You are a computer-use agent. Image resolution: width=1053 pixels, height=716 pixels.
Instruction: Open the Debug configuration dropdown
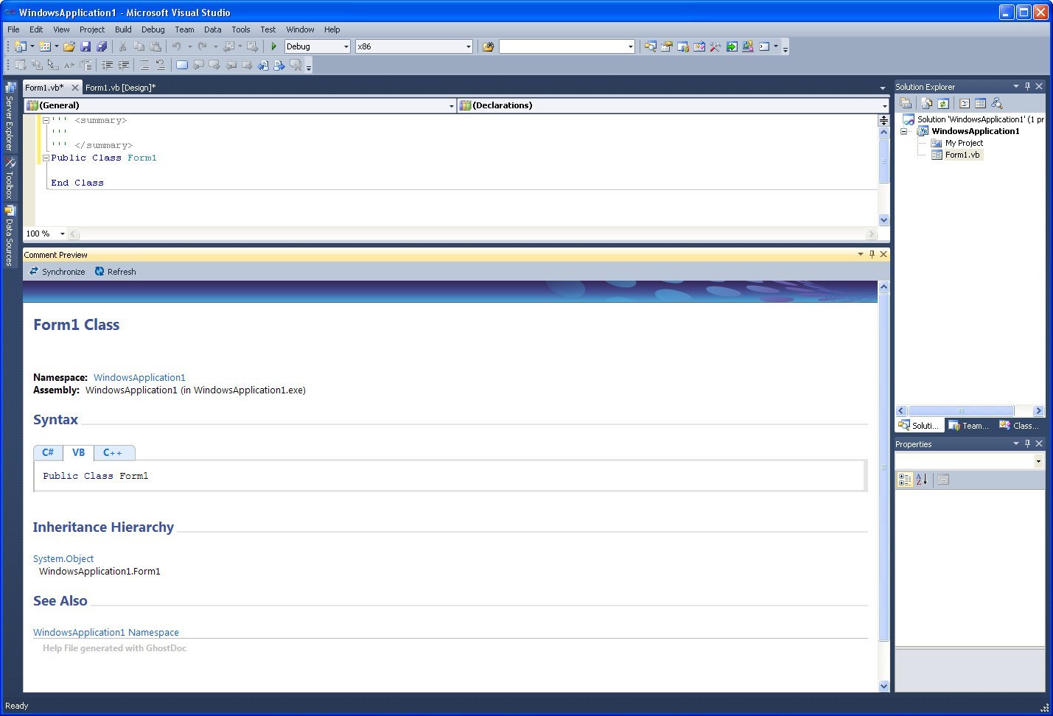[x=346, y=46]
